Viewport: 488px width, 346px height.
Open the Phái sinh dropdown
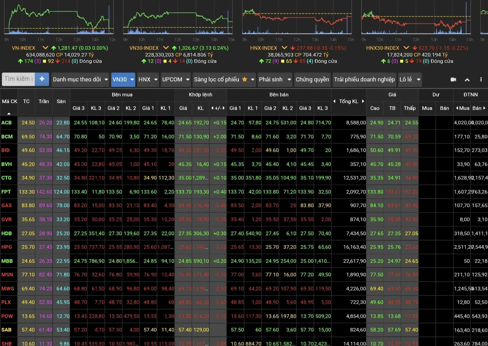coord(275,80)
